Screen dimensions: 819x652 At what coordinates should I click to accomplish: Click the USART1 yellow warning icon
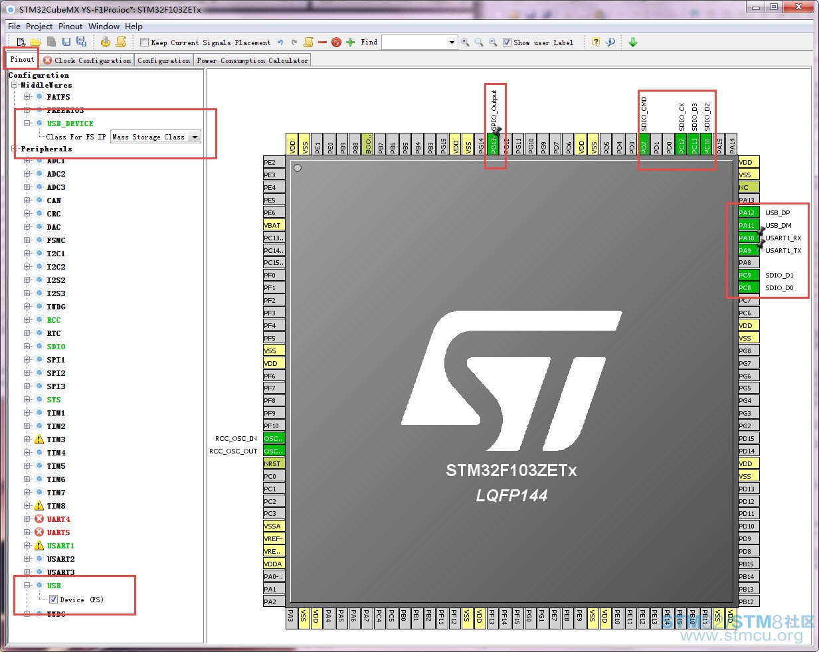coord(39,546)
